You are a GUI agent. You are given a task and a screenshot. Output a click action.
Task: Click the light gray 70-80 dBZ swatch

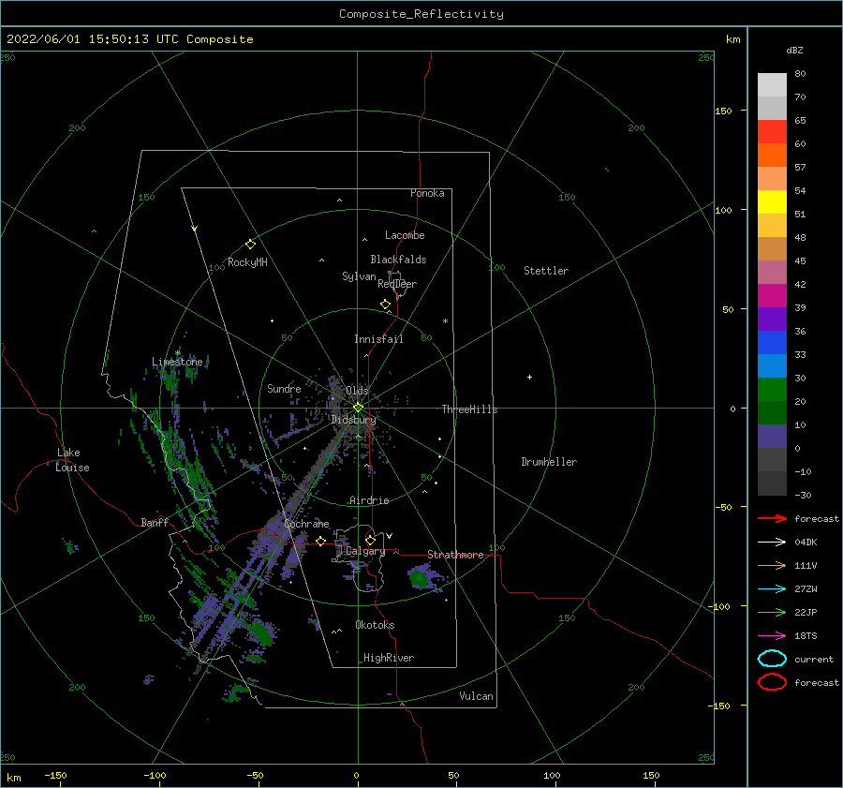coord(772,85)
